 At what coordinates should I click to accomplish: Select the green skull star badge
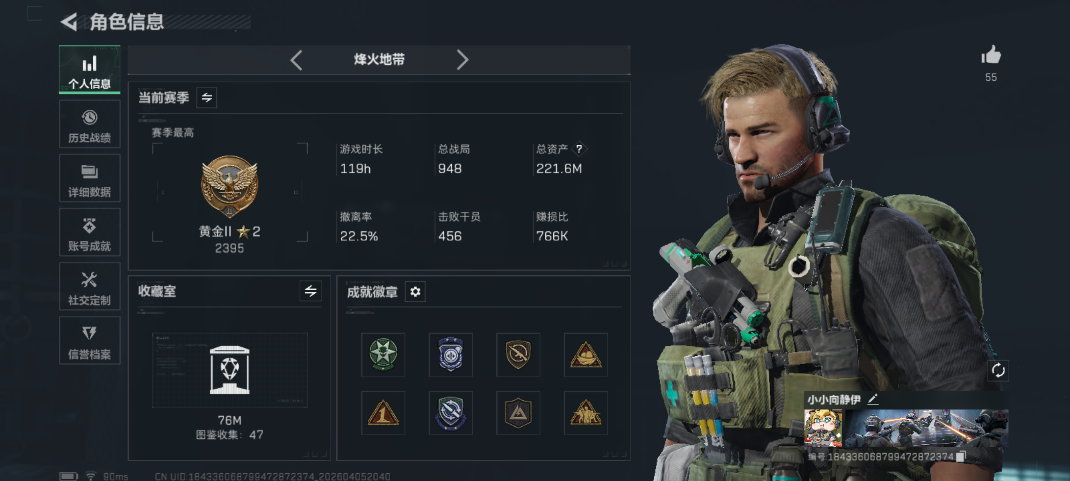(383, 354)
